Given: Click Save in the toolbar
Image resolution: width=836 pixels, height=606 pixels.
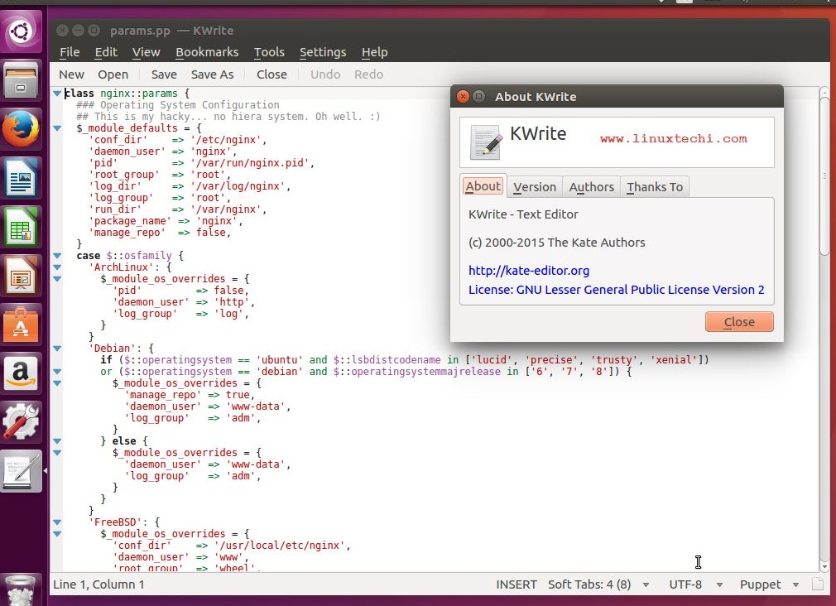Looking at the screenshot, I should click(164, 75).
